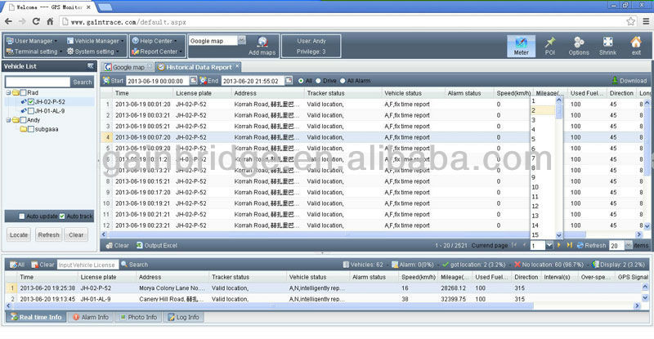Open the Real time Info tab
654x339 pixels.
(36, 317)
